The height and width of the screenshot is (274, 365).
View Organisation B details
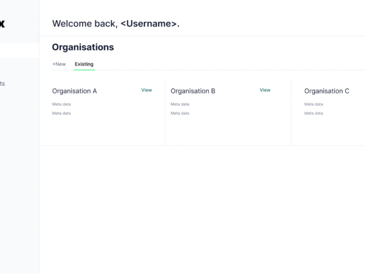click(x=265, y=90)
